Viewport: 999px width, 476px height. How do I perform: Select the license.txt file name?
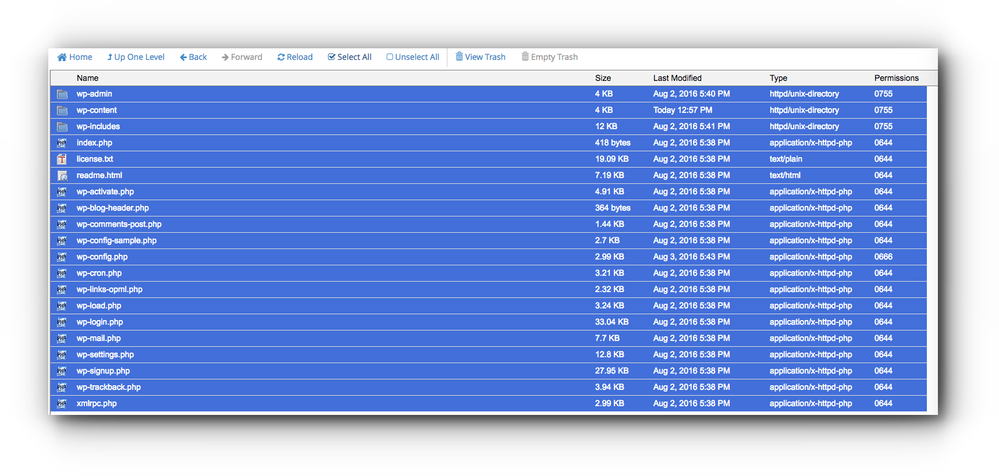click(x=95, y=159)
